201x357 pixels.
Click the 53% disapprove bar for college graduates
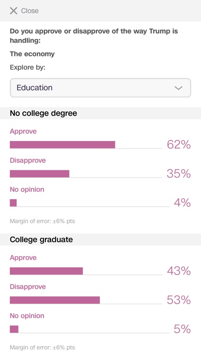pos(55,300)
